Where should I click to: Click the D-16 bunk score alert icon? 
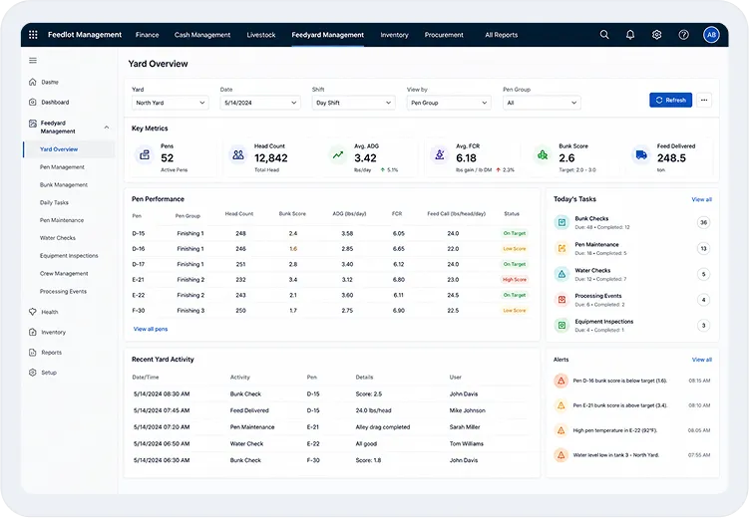coord(562,381)
